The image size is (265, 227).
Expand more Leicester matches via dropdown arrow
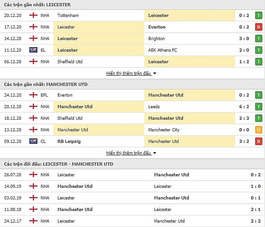155,73
